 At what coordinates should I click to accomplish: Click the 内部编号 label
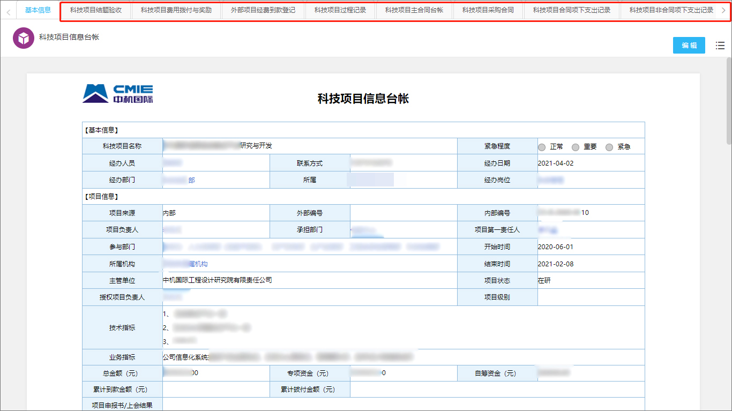(x=497, y=213)
